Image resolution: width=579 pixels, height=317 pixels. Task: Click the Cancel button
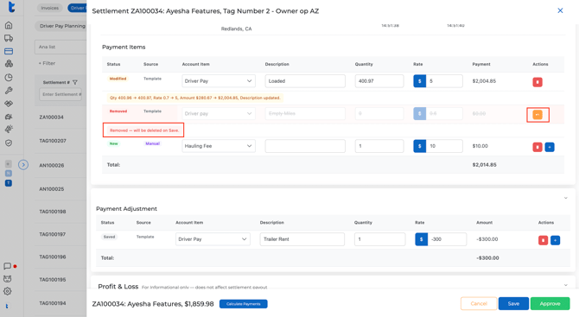tap(479, 303)
